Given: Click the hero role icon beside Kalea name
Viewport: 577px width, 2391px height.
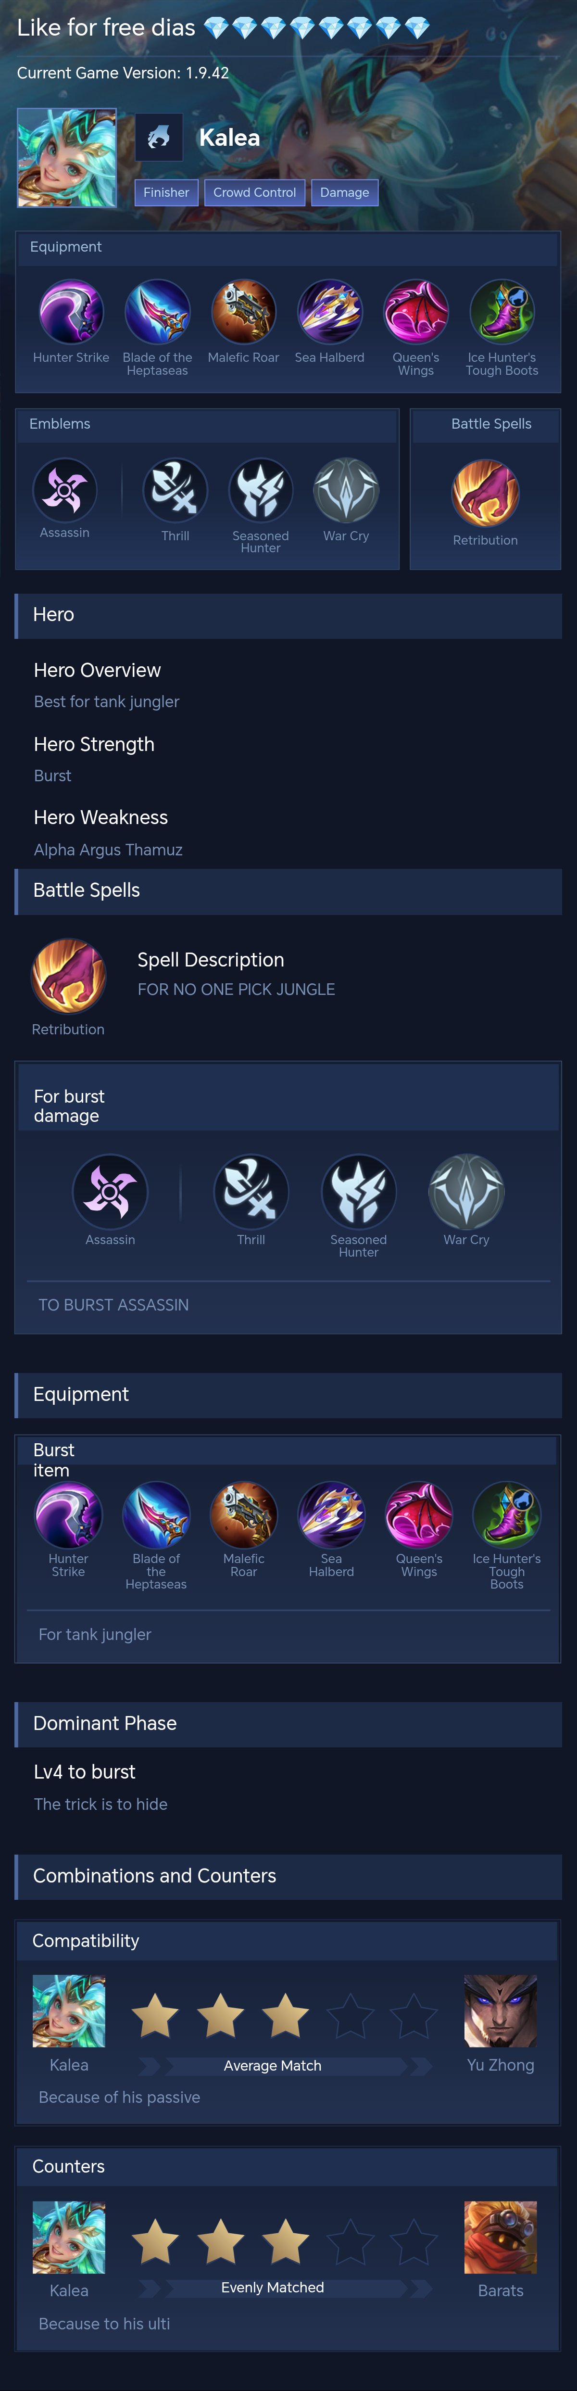Looking at the screenshot, I should point(159,138).
